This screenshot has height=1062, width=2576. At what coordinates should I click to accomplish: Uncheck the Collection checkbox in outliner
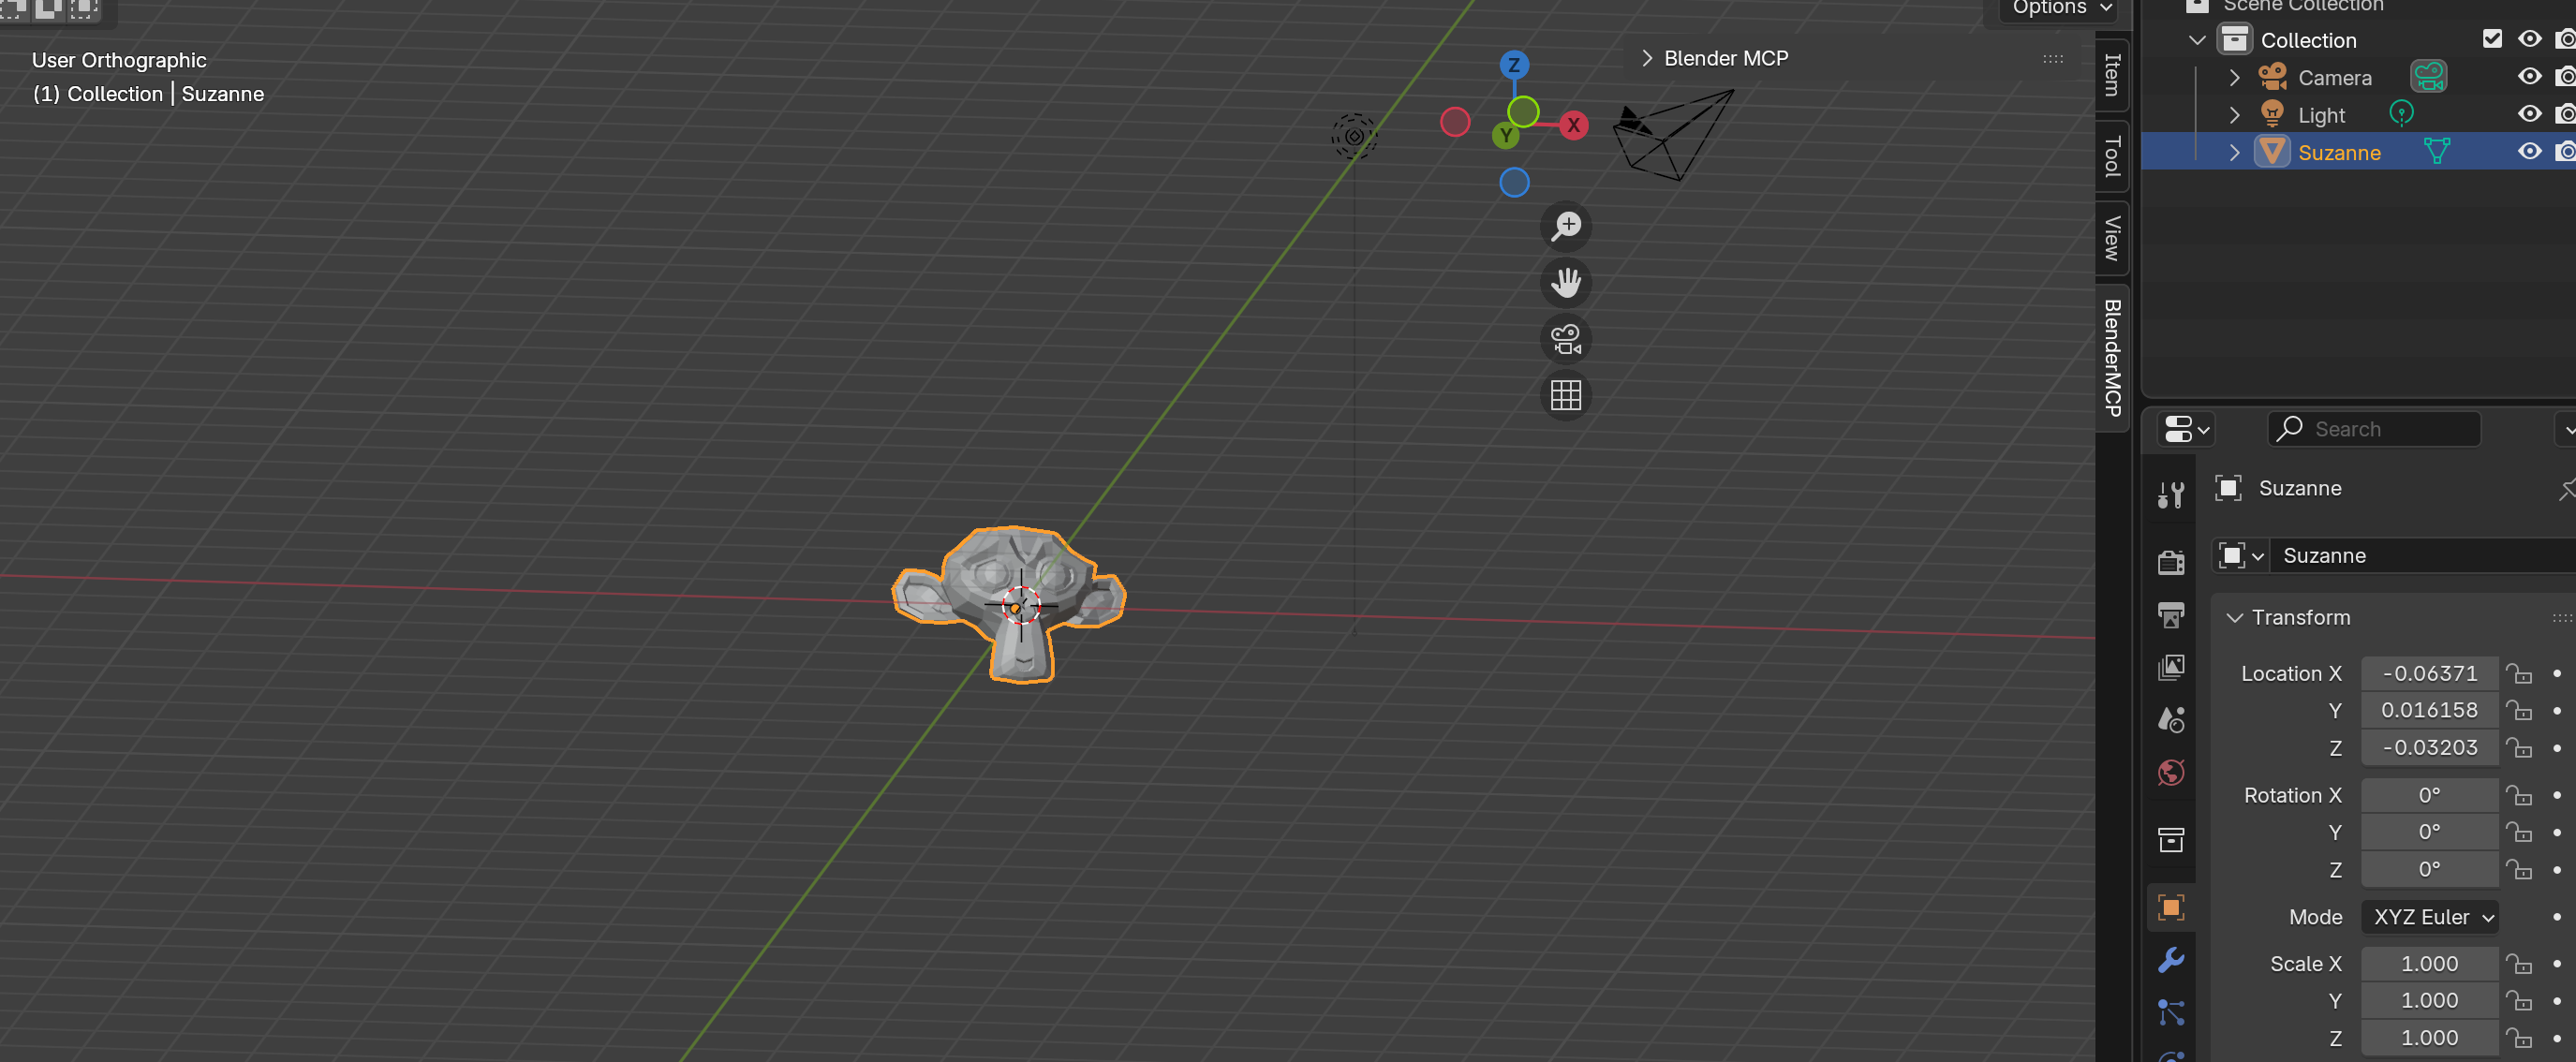click(2493, 38)
